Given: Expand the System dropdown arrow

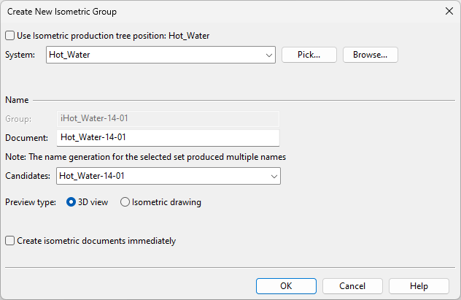Looking at the screenshot, I should click(268, 55).
